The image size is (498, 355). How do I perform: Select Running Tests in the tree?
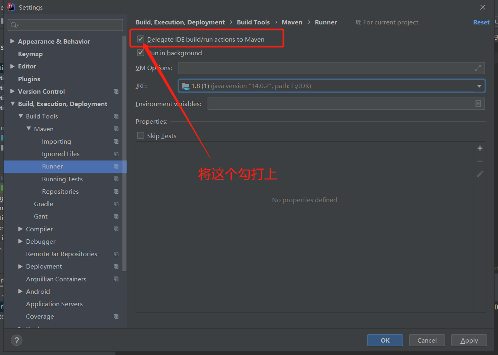(x=62, y=179)
